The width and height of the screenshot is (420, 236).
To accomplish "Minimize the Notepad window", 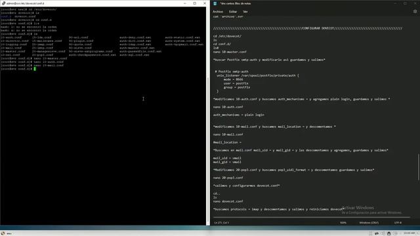I will (395, 3).
